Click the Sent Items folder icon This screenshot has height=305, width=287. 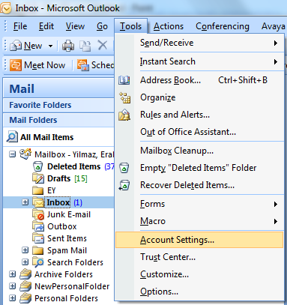pos(38,238)
